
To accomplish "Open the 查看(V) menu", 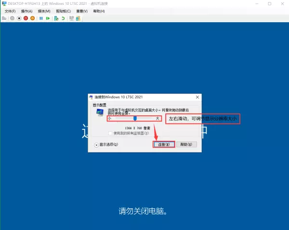I will (82, 11).
